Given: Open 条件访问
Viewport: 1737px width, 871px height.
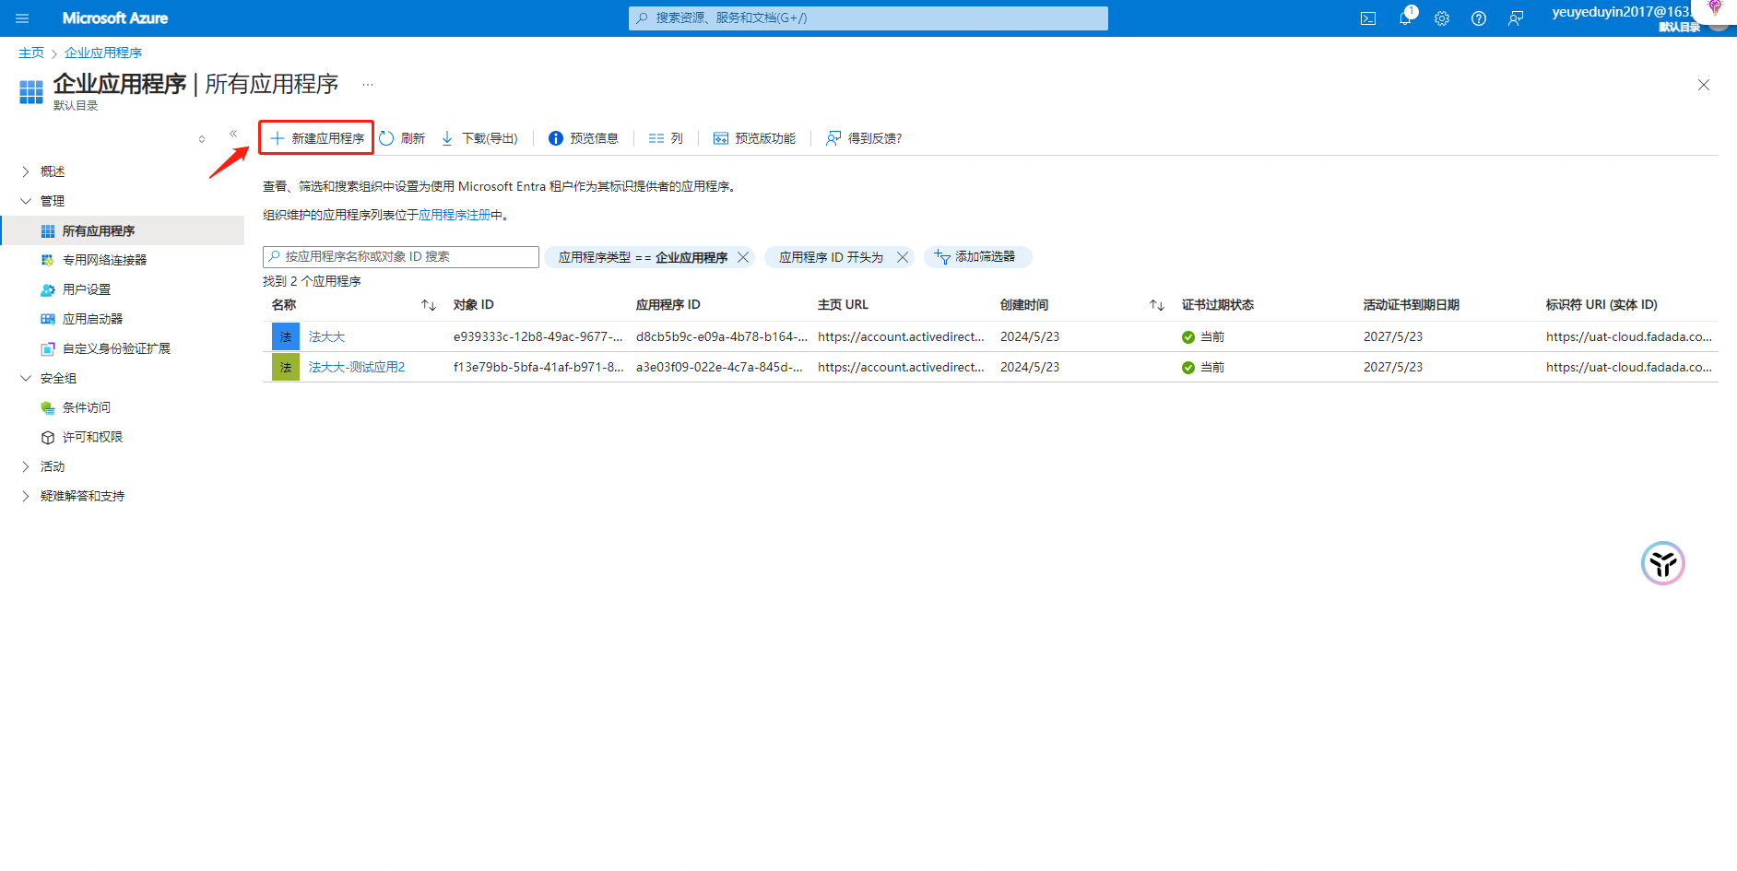Looking at the screenshot, I should pos(87,407).
